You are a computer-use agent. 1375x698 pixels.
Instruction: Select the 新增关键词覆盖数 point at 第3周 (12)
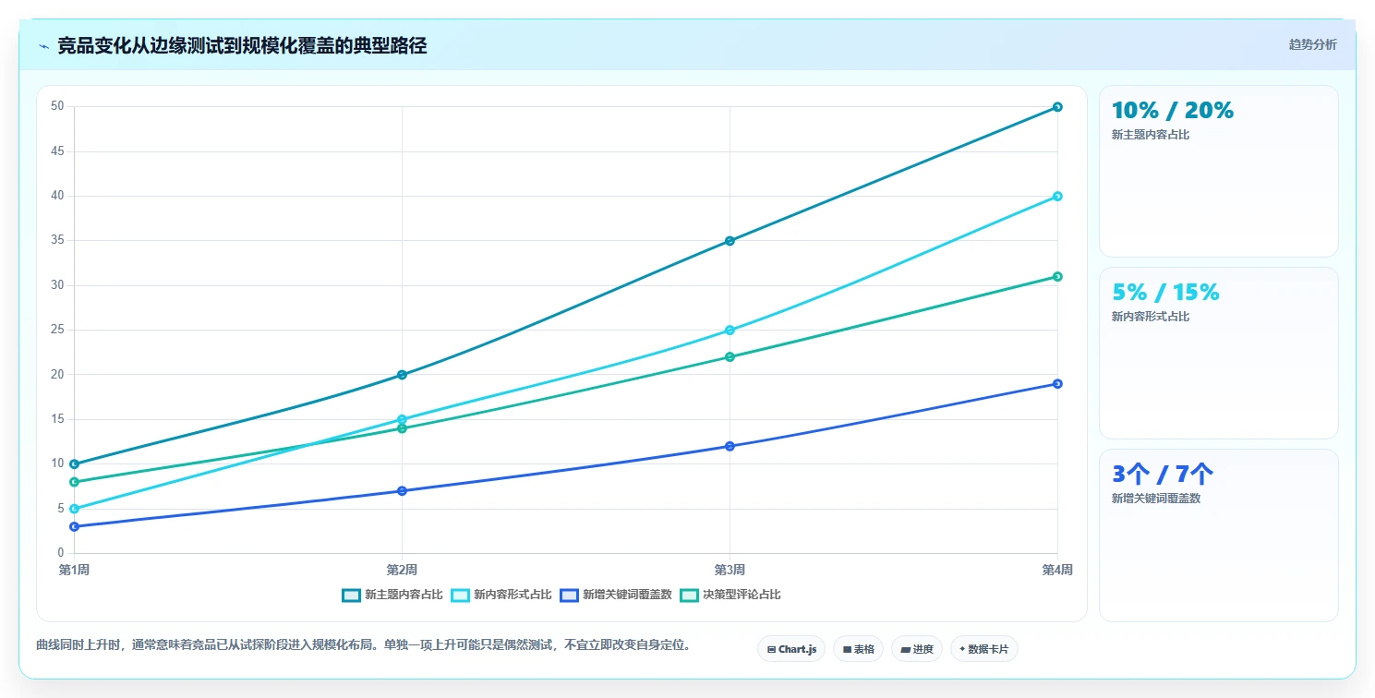pyautogui.click(x=730, y=446)
